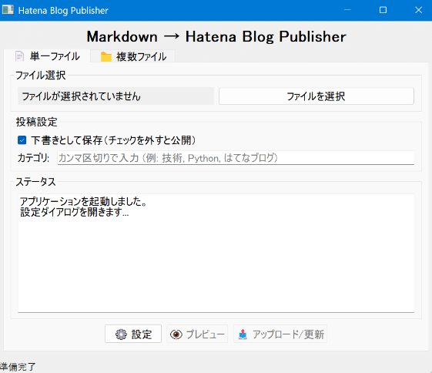
Task: Minimize the Hatena Blog Publisher window
Action: (347, 10)
